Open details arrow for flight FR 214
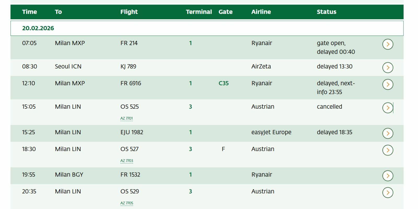This screenshot has width=418, height=209. click(388, 44)
